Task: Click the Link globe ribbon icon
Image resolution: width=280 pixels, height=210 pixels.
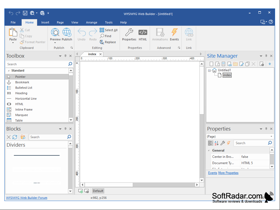Action: 189,32
